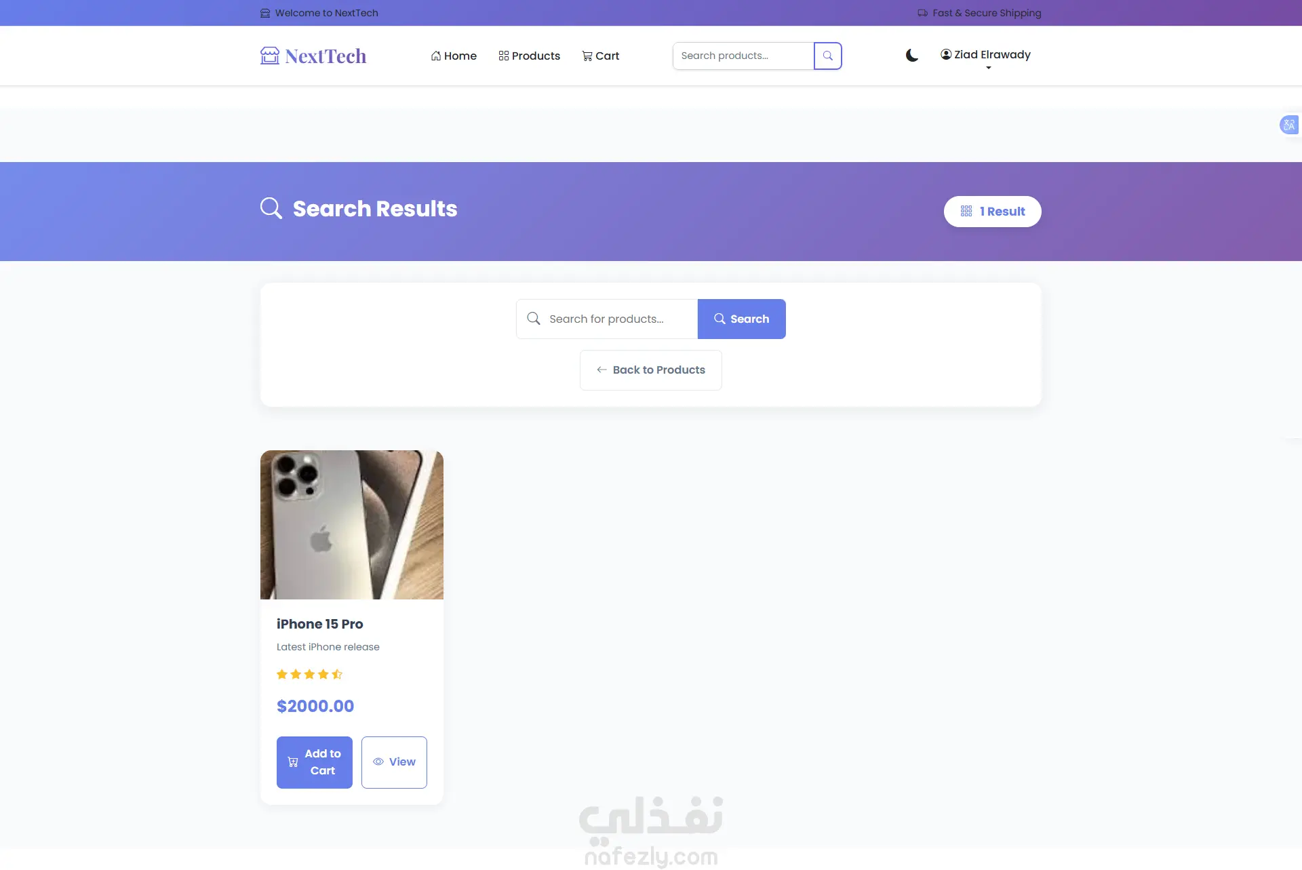Go Back to Products
The width and height of the screenshot is (1302, 870).
pos(650,370)
